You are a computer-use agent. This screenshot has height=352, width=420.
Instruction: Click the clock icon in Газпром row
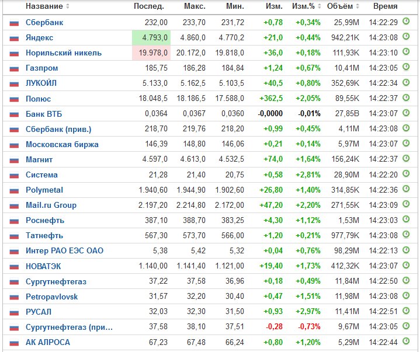tap(406, 67)
